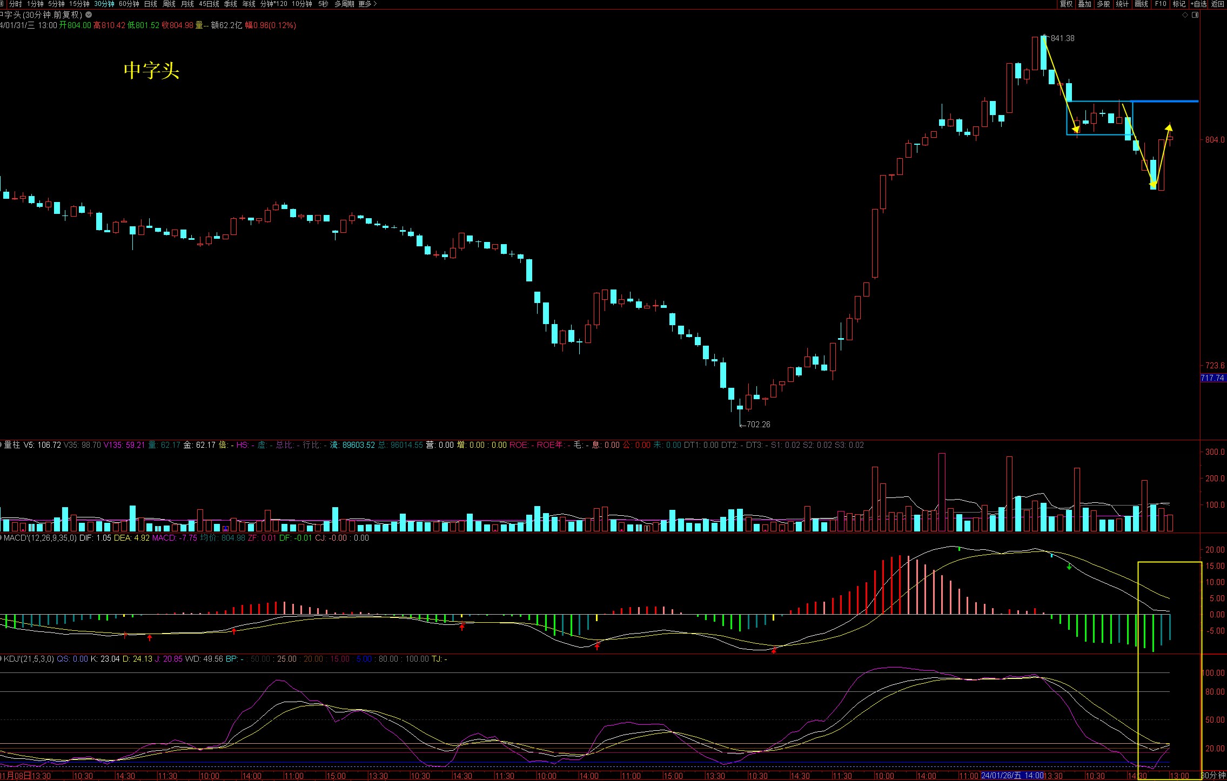Click the 收804.98 closing price text
Image resolution: width=1227 pixels, height=781 pixels.
point(178,25)
